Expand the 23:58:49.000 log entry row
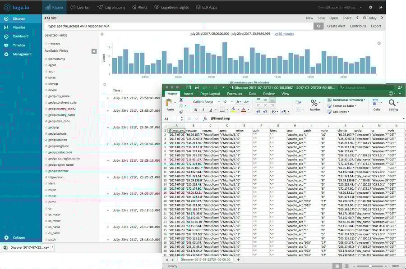406x269 pixels. point(108,98)
